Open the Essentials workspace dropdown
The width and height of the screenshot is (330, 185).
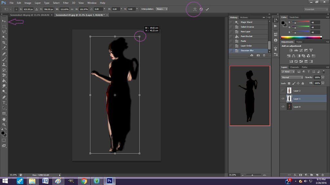(316, 9)
